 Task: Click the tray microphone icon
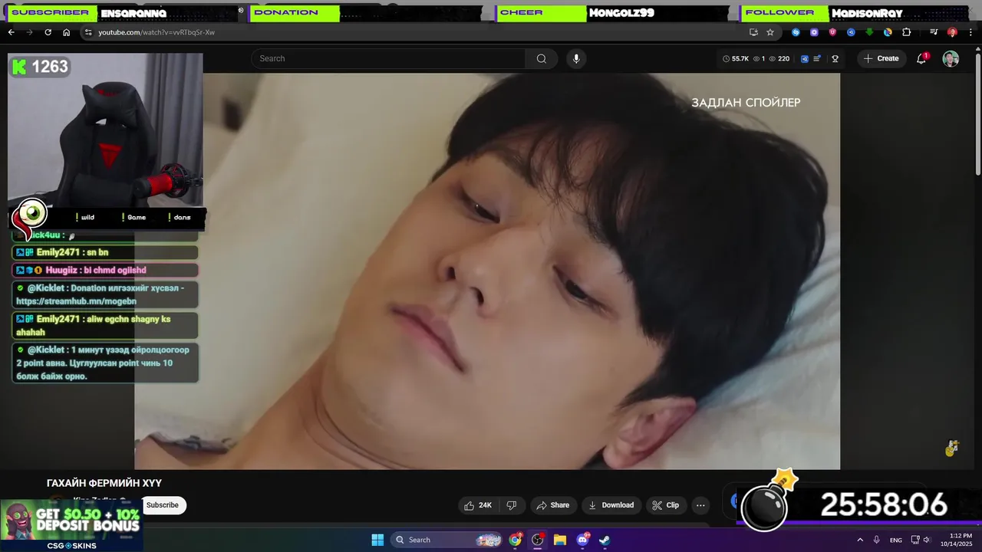[876, 540]
